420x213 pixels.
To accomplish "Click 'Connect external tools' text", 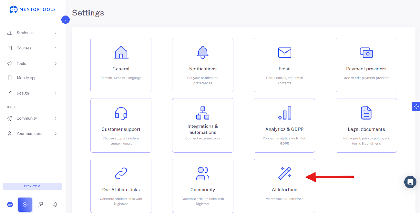I will click(203, 138).
